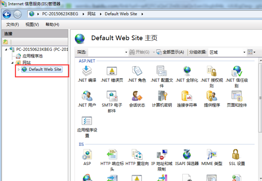Expand the Default Web Site tree node
The image size is (262, 181).
(19, 69)
